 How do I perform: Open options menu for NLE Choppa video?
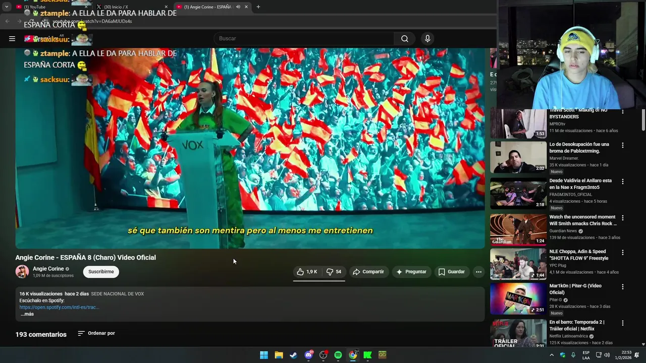[x=623, y=253]
